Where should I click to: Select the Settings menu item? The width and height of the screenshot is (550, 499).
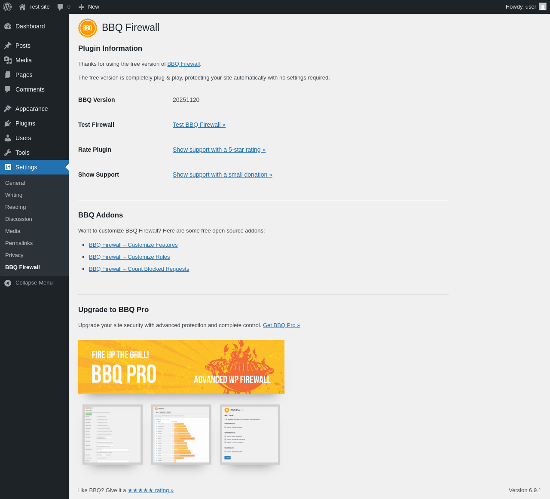pyautogui.click(x=34, y=167)
